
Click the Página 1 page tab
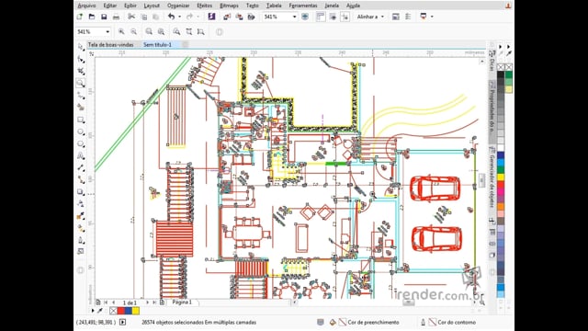[x=182, y=302]
